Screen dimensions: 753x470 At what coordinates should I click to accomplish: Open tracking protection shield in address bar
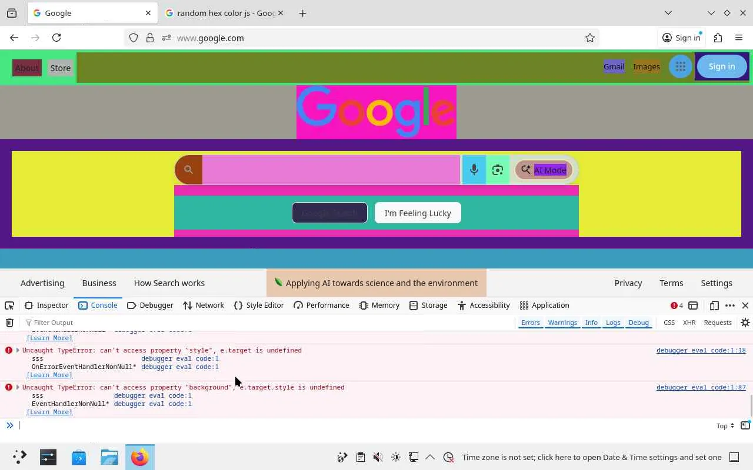point(134,38)
